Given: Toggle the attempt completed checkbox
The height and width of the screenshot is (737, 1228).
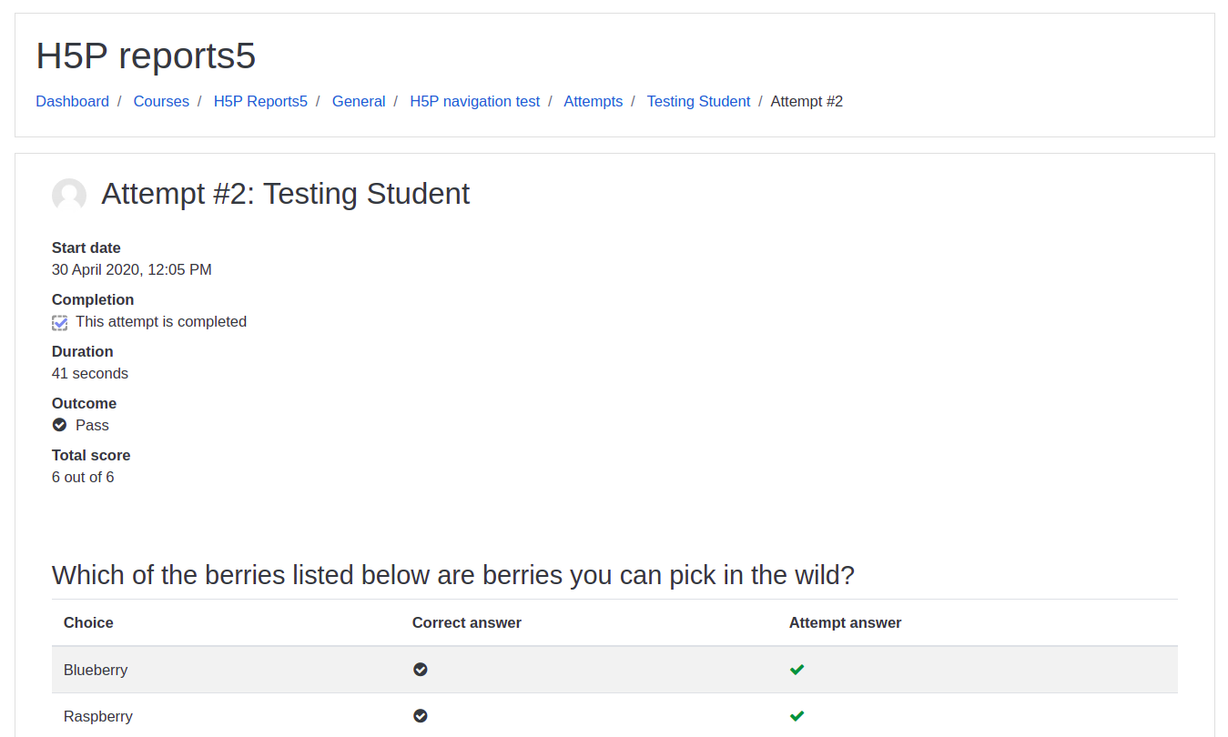Looking at the screenshot, I should (x=60, y=322).
